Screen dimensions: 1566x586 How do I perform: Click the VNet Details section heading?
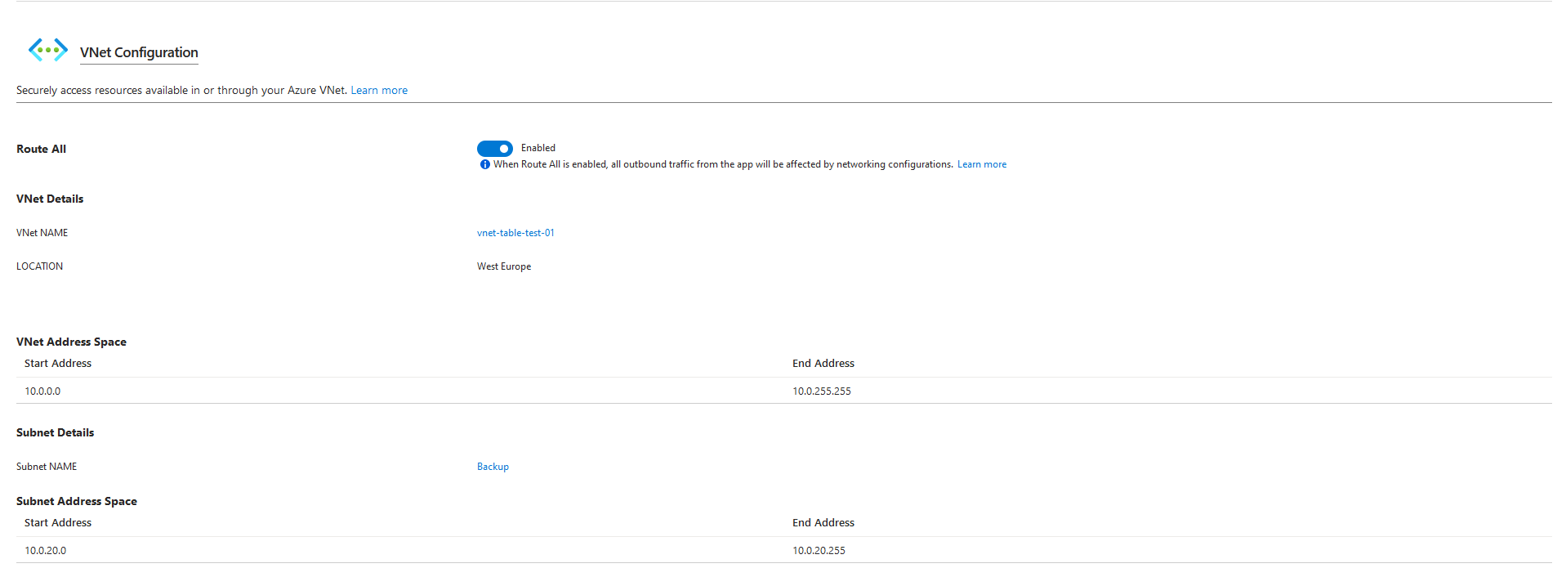point(50,199)
